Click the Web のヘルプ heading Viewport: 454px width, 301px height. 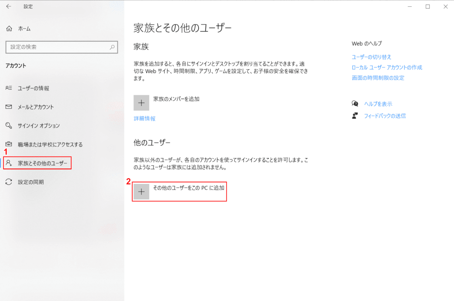367,44
